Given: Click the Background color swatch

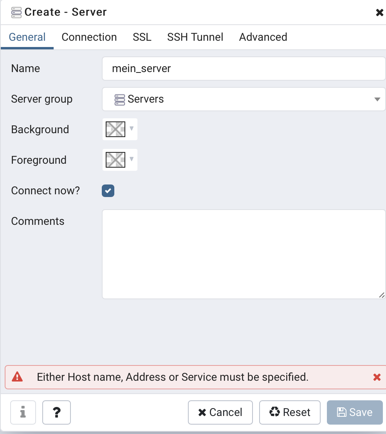Looking at the screenshot, I should (x=115, y=129).
